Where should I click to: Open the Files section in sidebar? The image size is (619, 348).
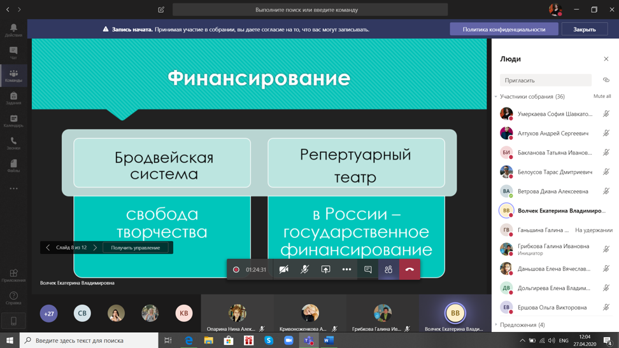(13, 165)
